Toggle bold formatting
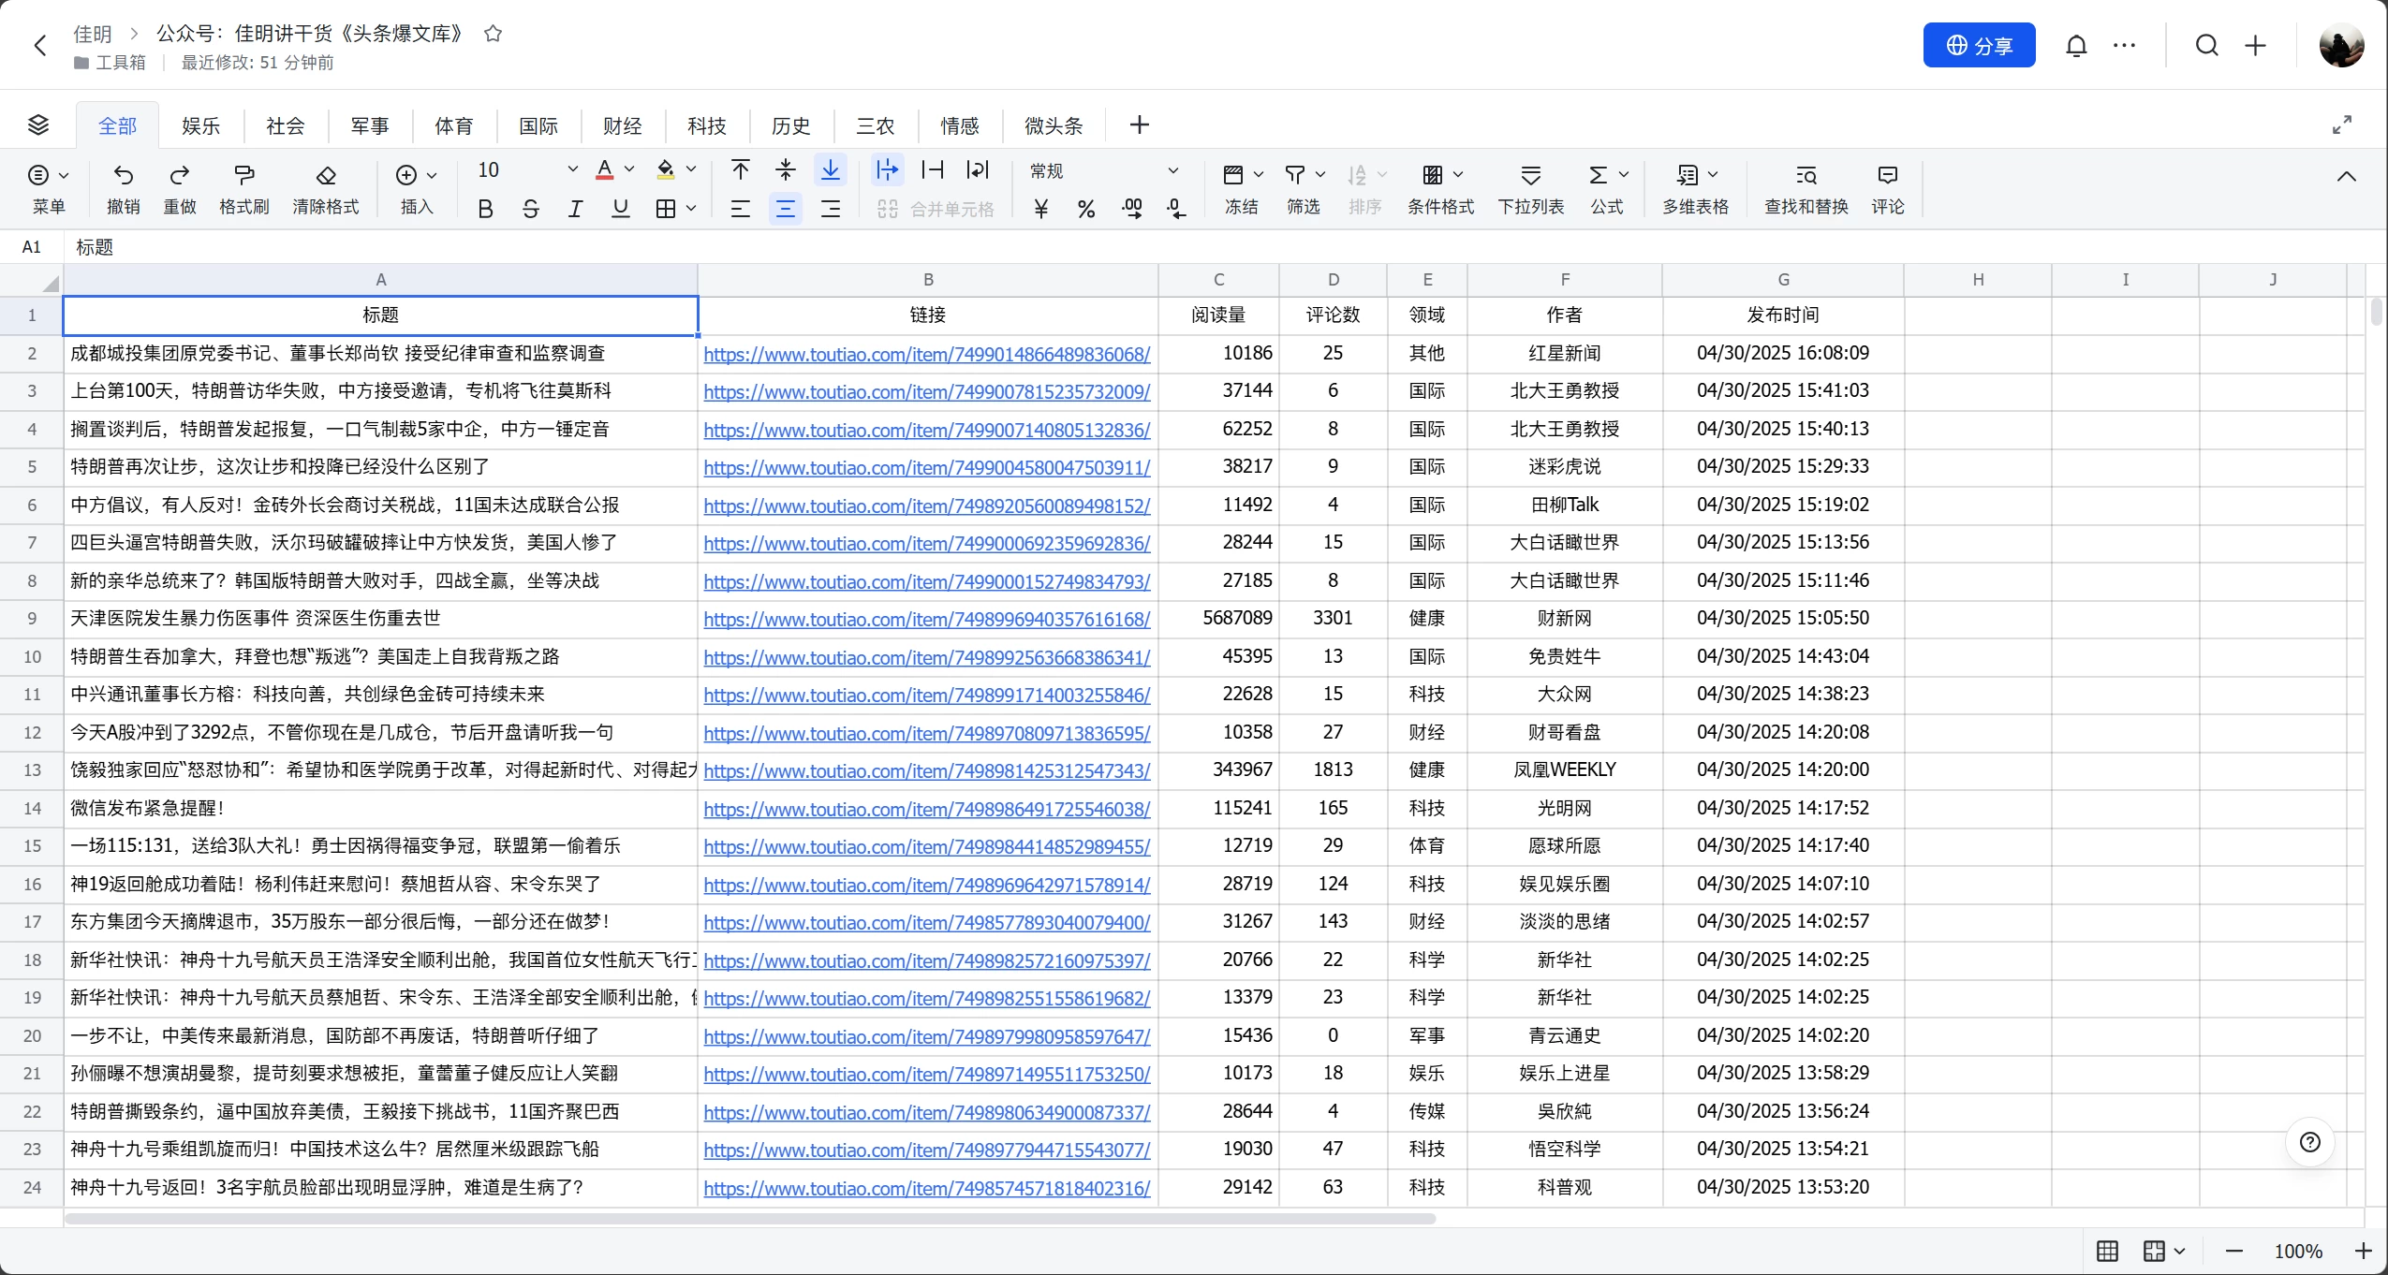Viewport: 2388px width, 1275px height. point(485,209)
